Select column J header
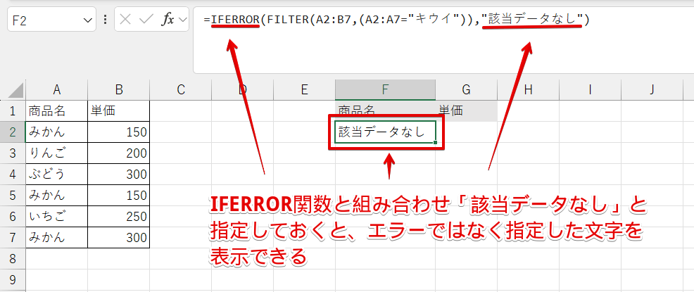Viewport: 694px width, 292px height. (x=652, y=90)
